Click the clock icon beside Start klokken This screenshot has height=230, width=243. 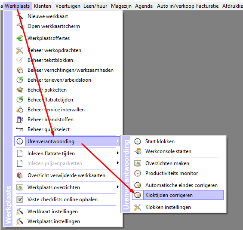point(138,141)
